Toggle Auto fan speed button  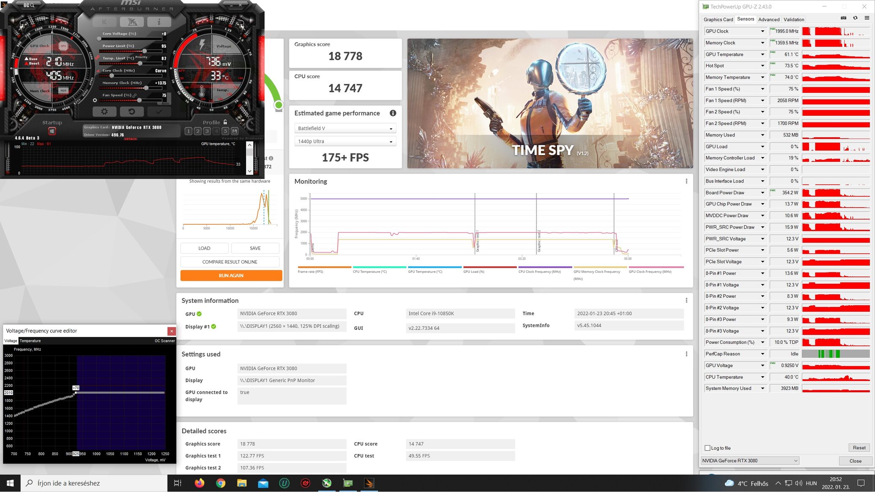tap(165, 103)
